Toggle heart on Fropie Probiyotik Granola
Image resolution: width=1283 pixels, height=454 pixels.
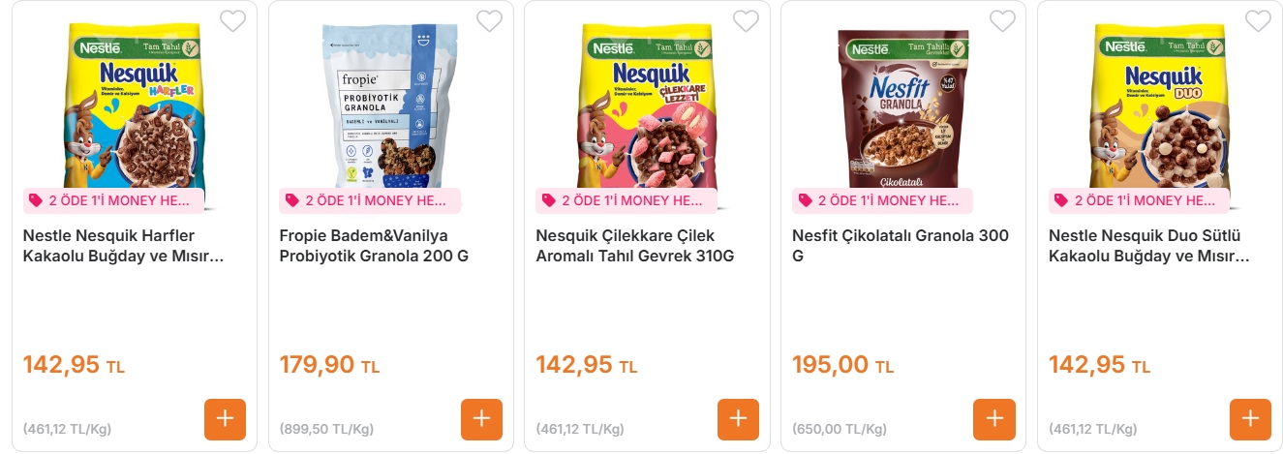point(489,21)
